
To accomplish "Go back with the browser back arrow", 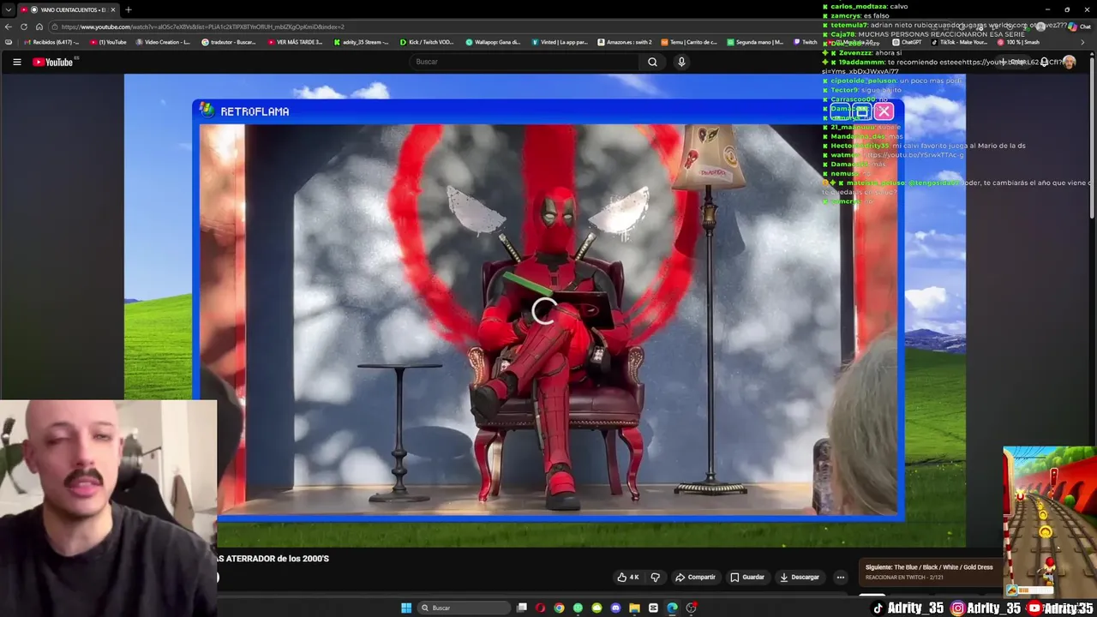I will coord(9,27).
